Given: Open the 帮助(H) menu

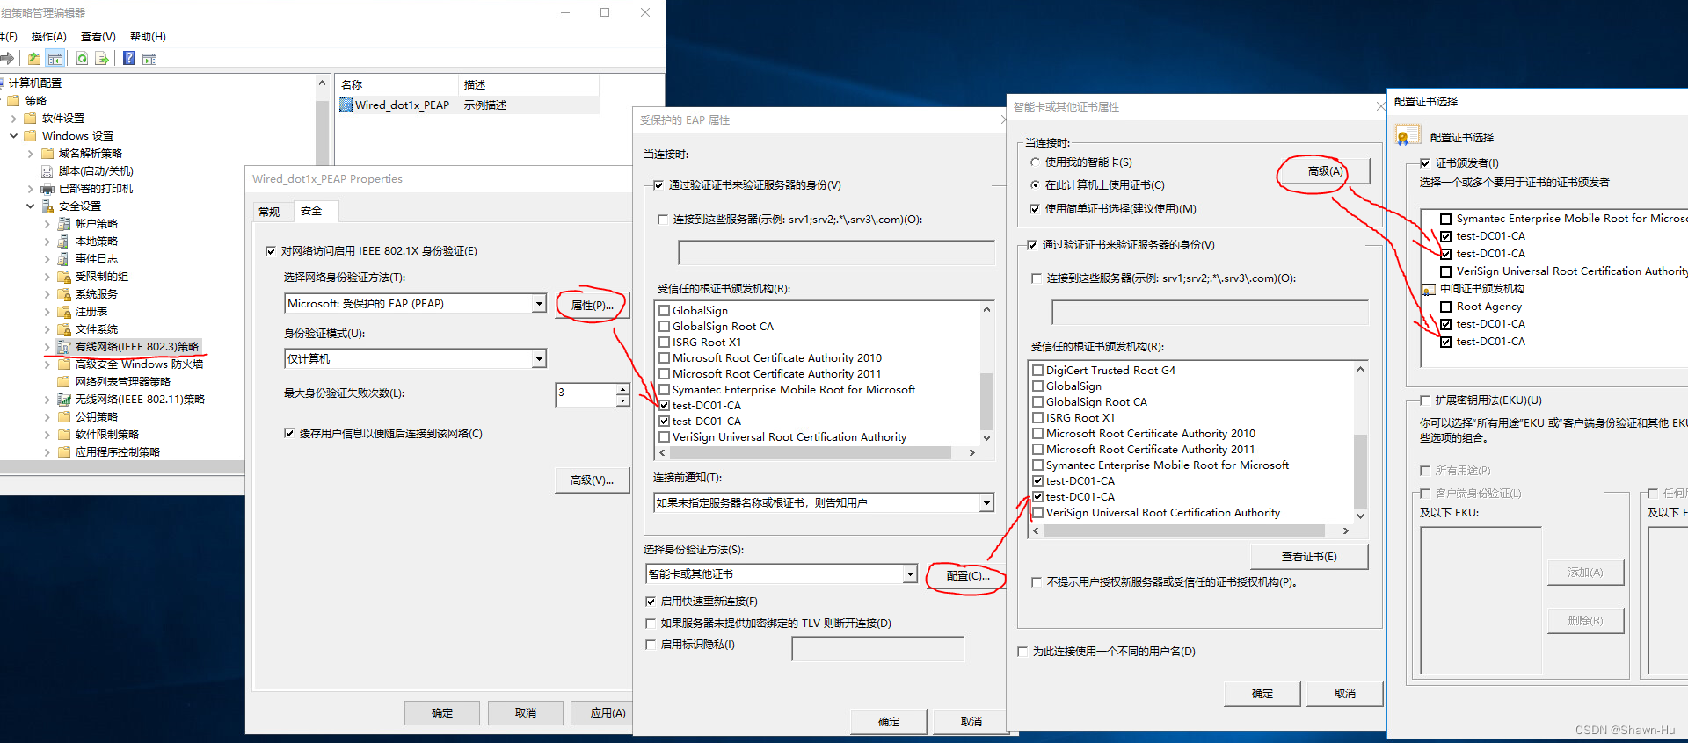Looking at the screenshot, I should pyautogui.click(x=148, y=37).
